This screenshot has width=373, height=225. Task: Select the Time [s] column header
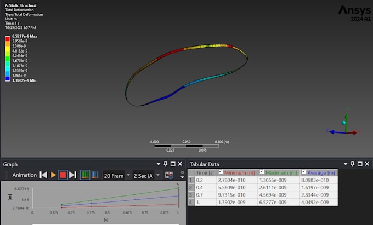point(205,172)
